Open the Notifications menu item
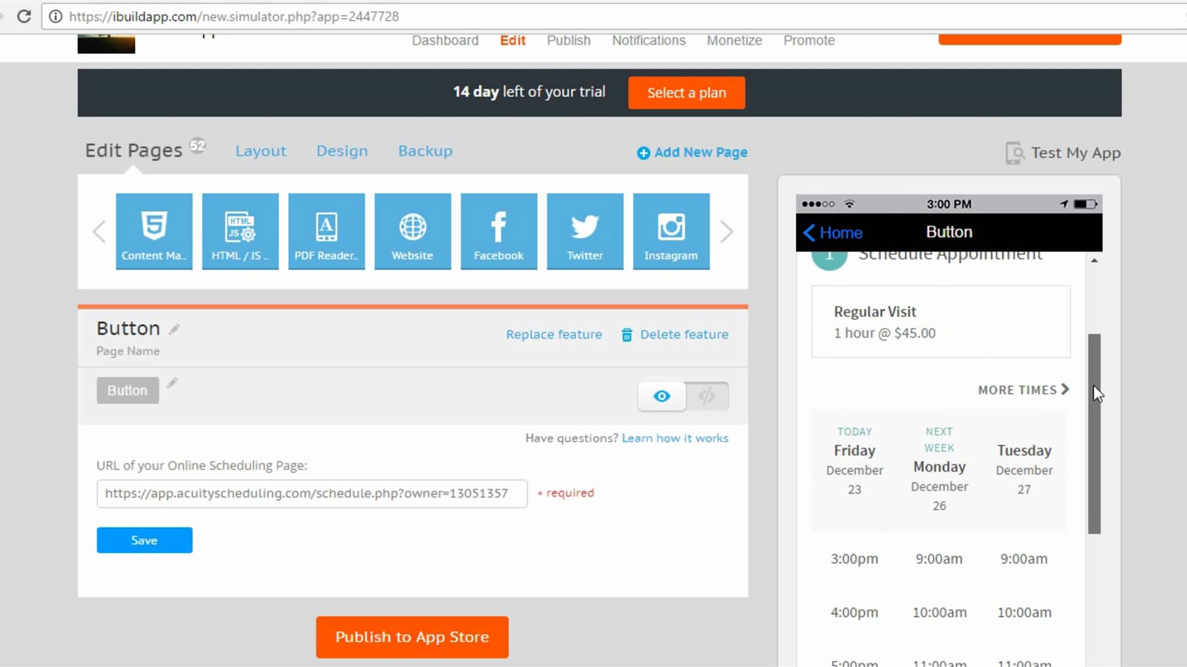1187x667 pixels. pos(649,40)
